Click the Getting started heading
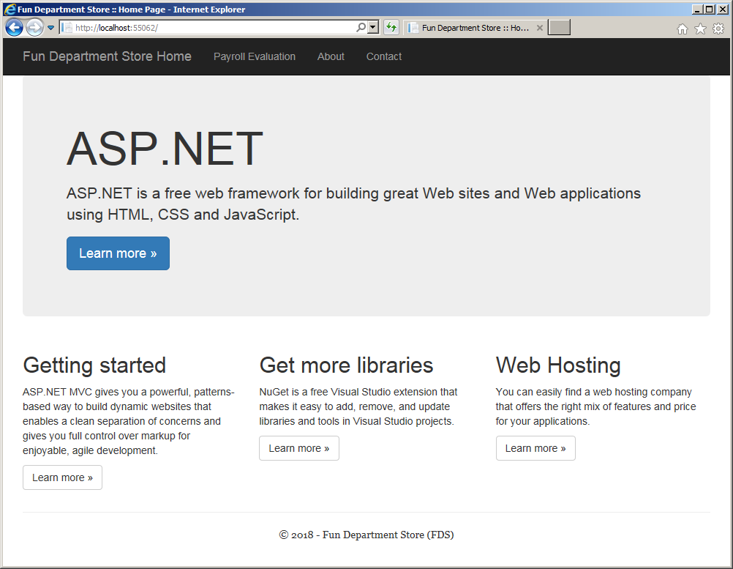Viewport: 733px width, 569px height. point(94,365)
